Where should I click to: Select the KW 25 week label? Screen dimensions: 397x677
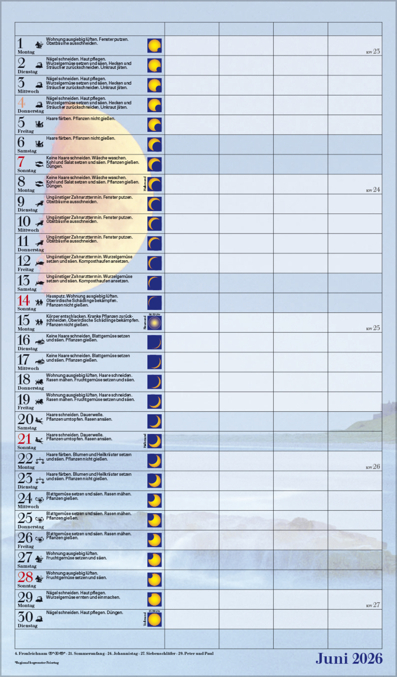(373, 328)
